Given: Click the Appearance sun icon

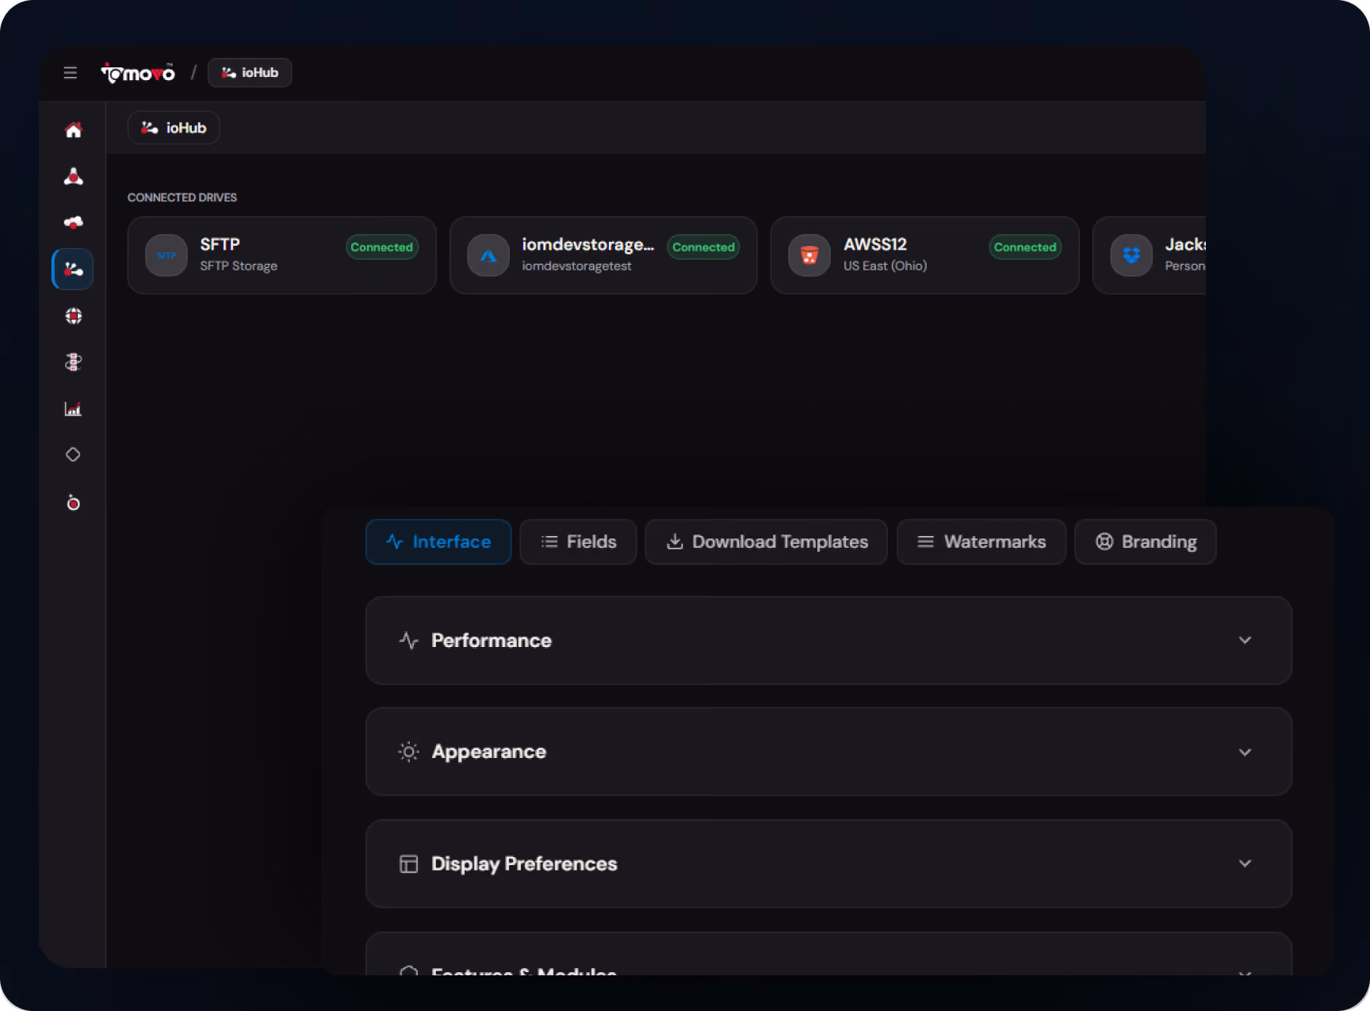Looking at the screenshot, I should [408, 752].
